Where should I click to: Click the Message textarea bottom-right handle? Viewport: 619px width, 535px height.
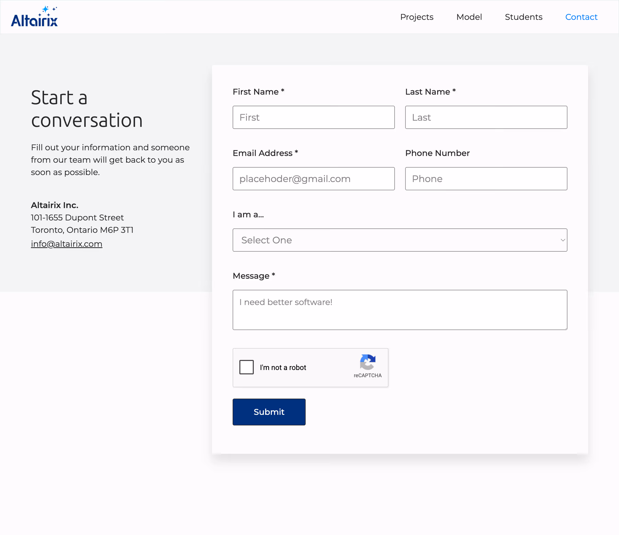(x=566, y=328)
